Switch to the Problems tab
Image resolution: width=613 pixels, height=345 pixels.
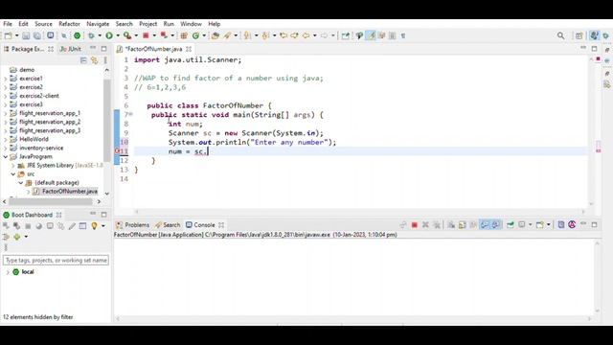coord(132,225)
